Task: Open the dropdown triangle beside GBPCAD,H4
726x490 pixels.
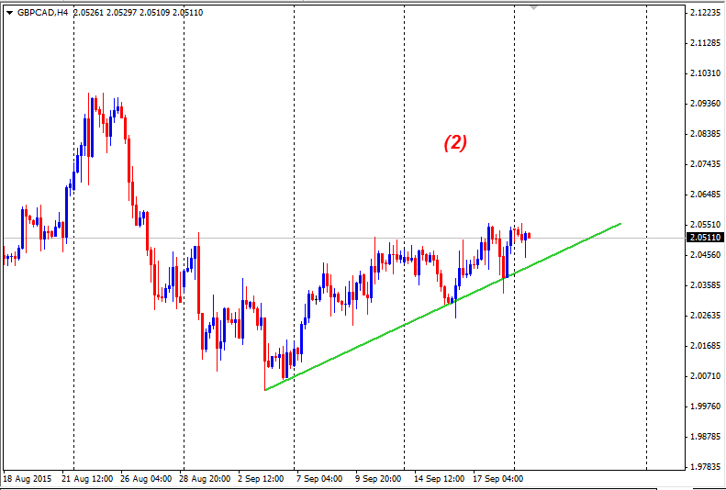Action: (9, 13)
